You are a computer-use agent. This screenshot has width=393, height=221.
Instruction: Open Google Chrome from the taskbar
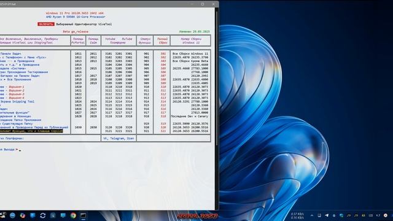[73, 215]
